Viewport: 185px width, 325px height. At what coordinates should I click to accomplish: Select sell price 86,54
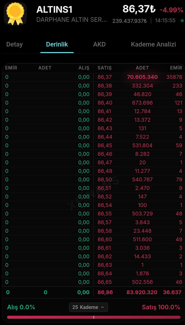(105, 205)
